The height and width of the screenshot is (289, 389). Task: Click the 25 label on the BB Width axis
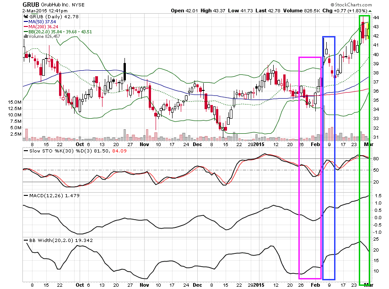point(376,239)
